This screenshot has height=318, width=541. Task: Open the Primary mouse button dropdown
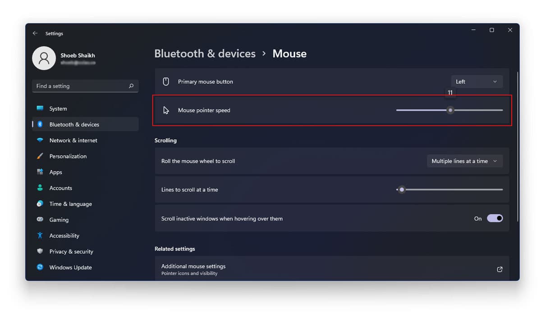477,81
